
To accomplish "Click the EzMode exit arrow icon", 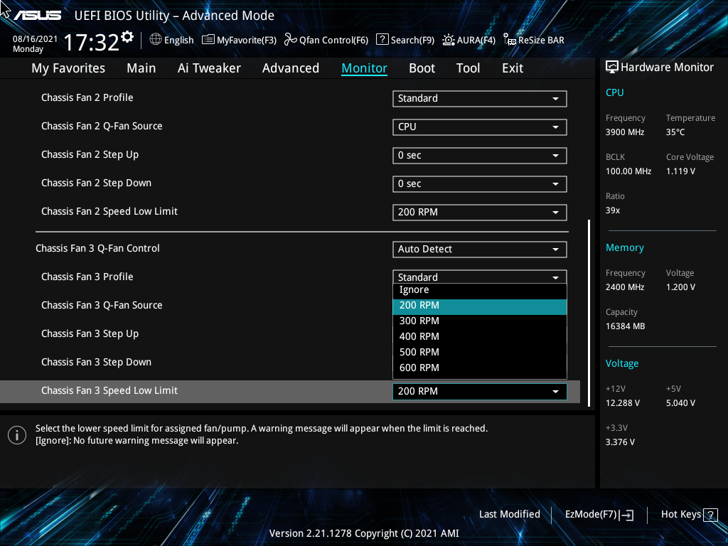I will [626, 515].
